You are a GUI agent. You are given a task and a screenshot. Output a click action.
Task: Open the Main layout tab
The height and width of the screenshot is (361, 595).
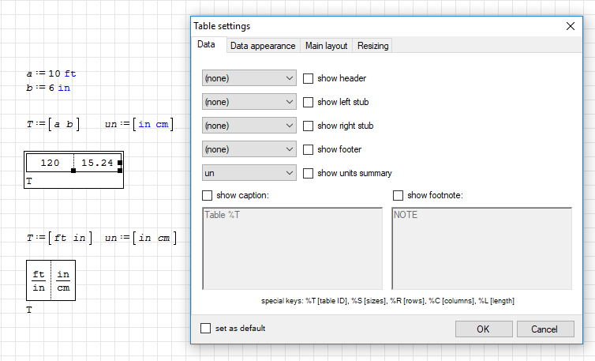[x=326, y=46]
